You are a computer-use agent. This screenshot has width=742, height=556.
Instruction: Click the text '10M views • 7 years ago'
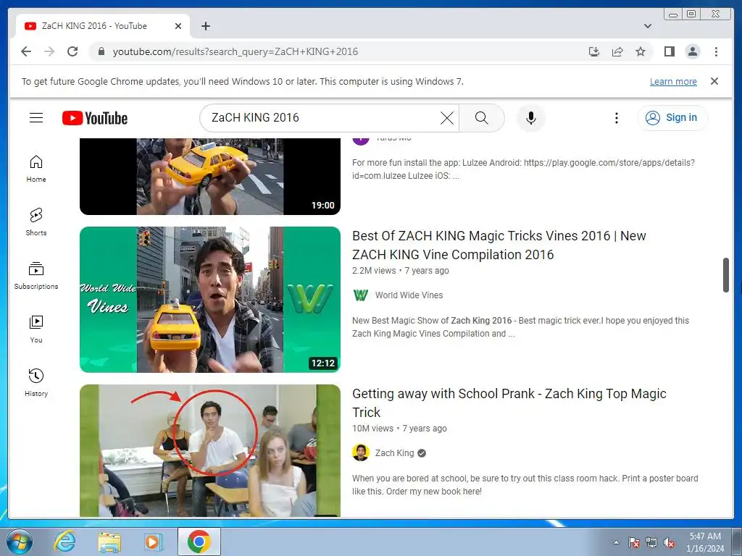coord(399,429)
